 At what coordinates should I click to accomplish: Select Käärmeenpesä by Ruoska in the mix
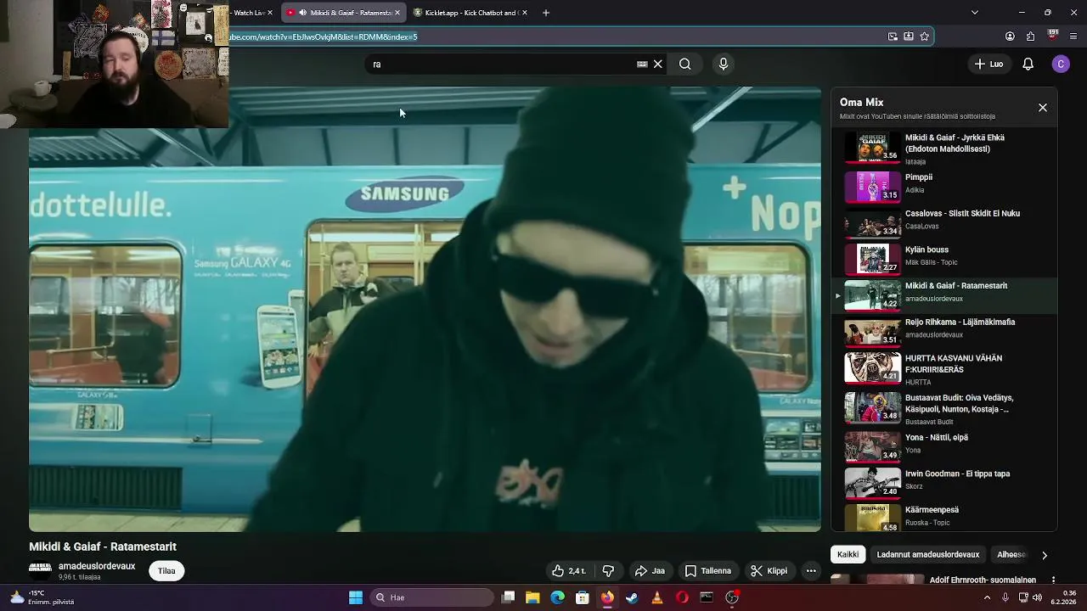pyautogui.click(x=944, y=517)
